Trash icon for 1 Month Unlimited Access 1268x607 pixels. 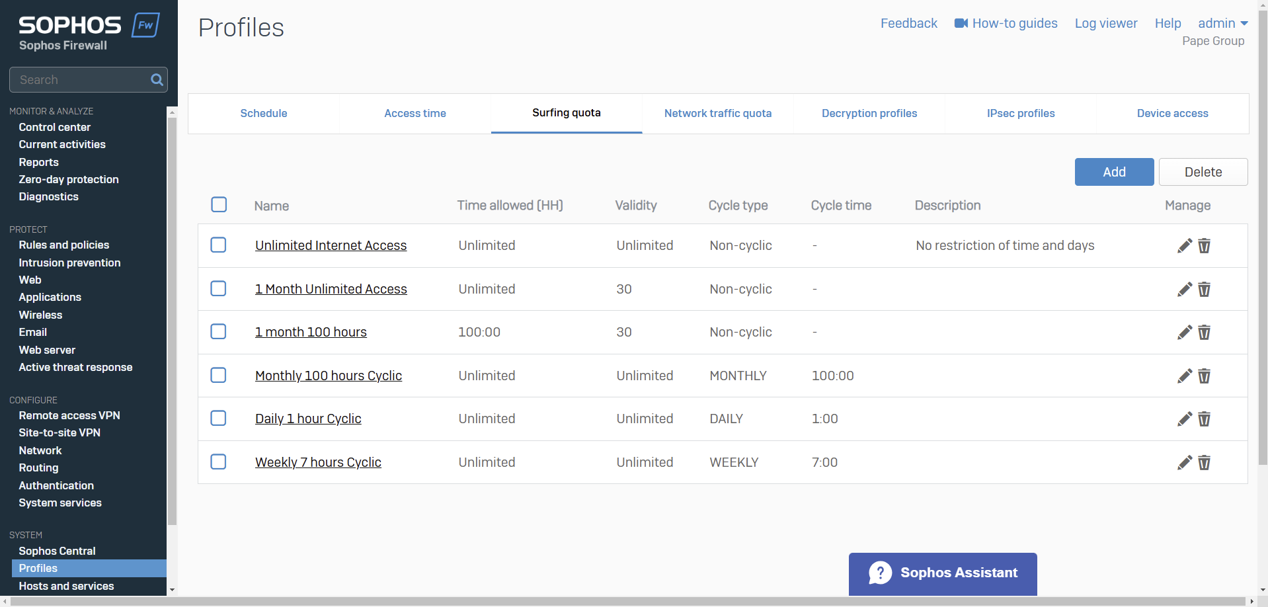coord(1205,290)
